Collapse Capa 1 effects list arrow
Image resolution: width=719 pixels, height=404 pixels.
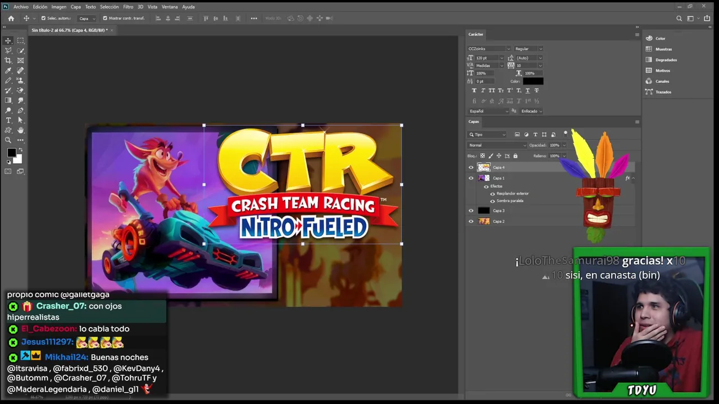[633, 178]
